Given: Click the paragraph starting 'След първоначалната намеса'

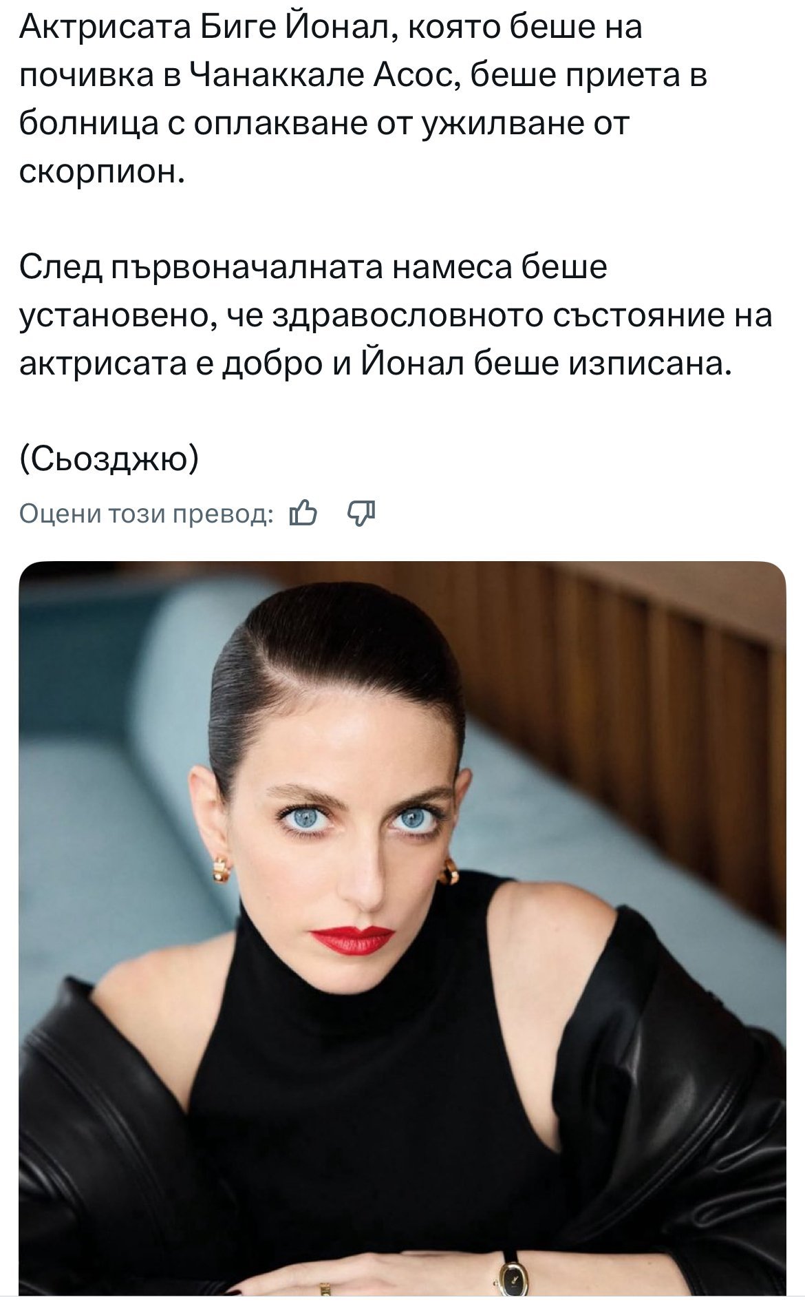Looking at the screenshot, I should (x=396, y=315).
